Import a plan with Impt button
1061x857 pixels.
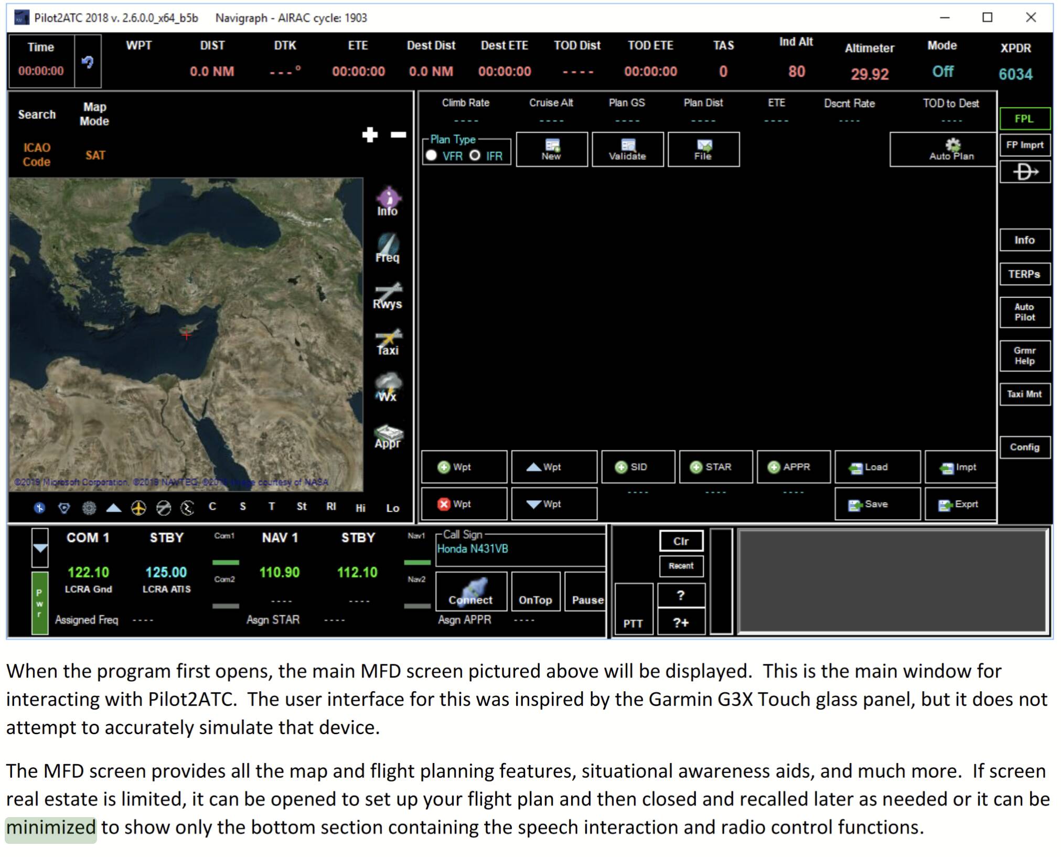point(960,467)
